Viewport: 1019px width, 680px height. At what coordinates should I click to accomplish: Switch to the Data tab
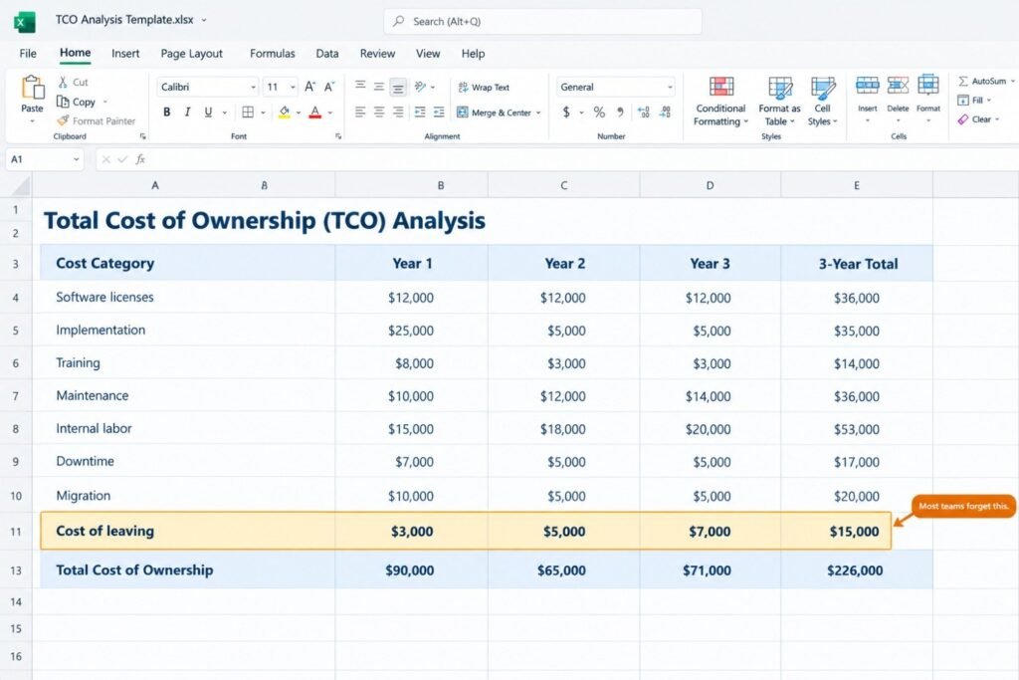point(326,54)
